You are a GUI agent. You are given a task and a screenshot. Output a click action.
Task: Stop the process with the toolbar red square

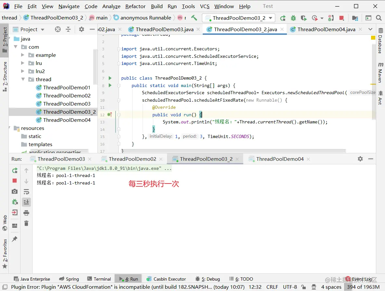pos(341,18)
